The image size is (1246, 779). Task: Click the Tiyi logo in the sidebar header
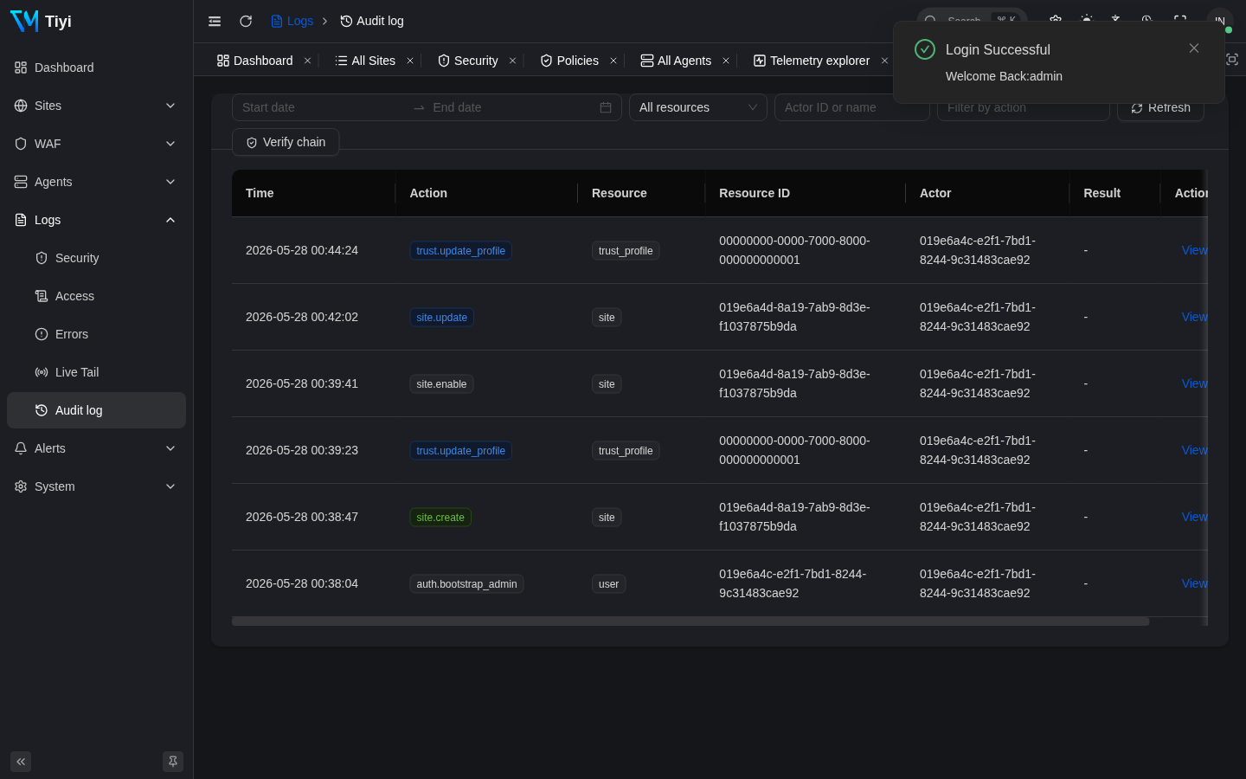(x=40, y=21)
